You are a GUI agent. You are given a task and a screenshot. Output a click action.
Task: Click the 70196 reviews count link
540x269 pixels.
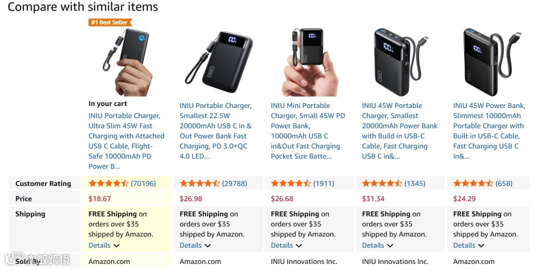click(143, 183)
